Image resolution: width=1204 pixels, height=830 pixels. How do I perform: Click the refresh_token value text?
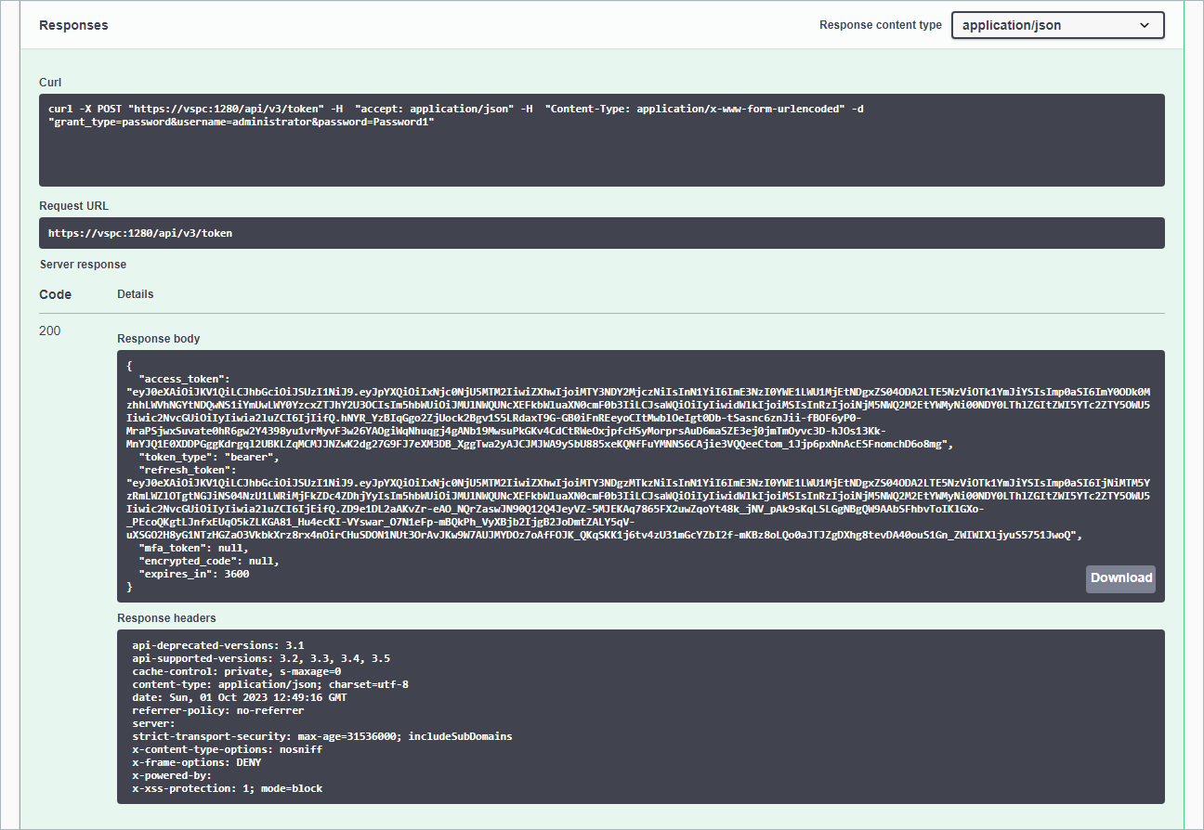pyautogui.click(x=637, y=509)
